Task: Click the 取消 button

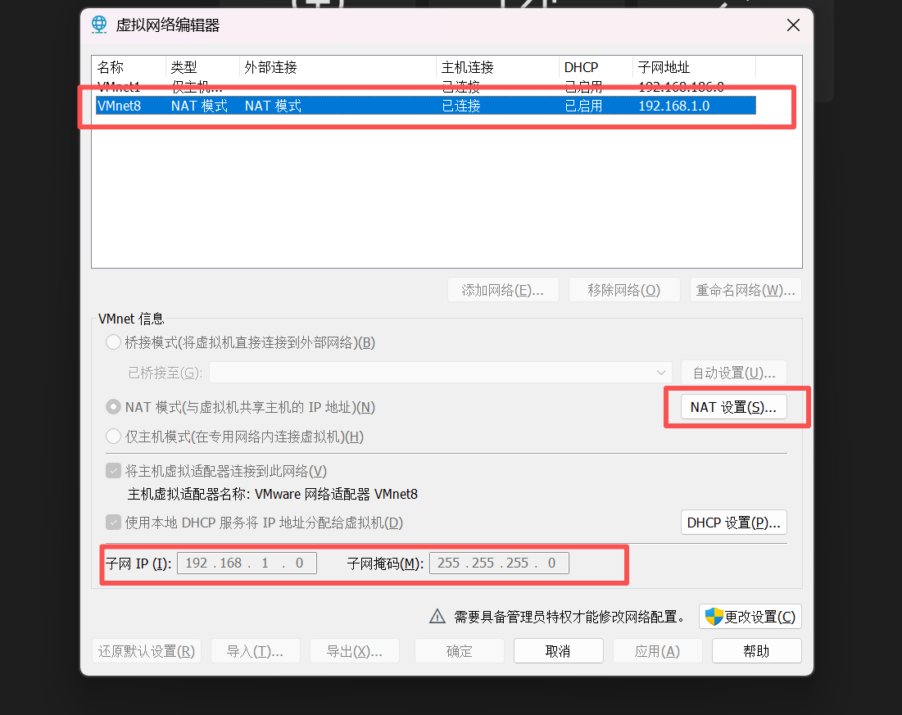Action: pos(559,651)
